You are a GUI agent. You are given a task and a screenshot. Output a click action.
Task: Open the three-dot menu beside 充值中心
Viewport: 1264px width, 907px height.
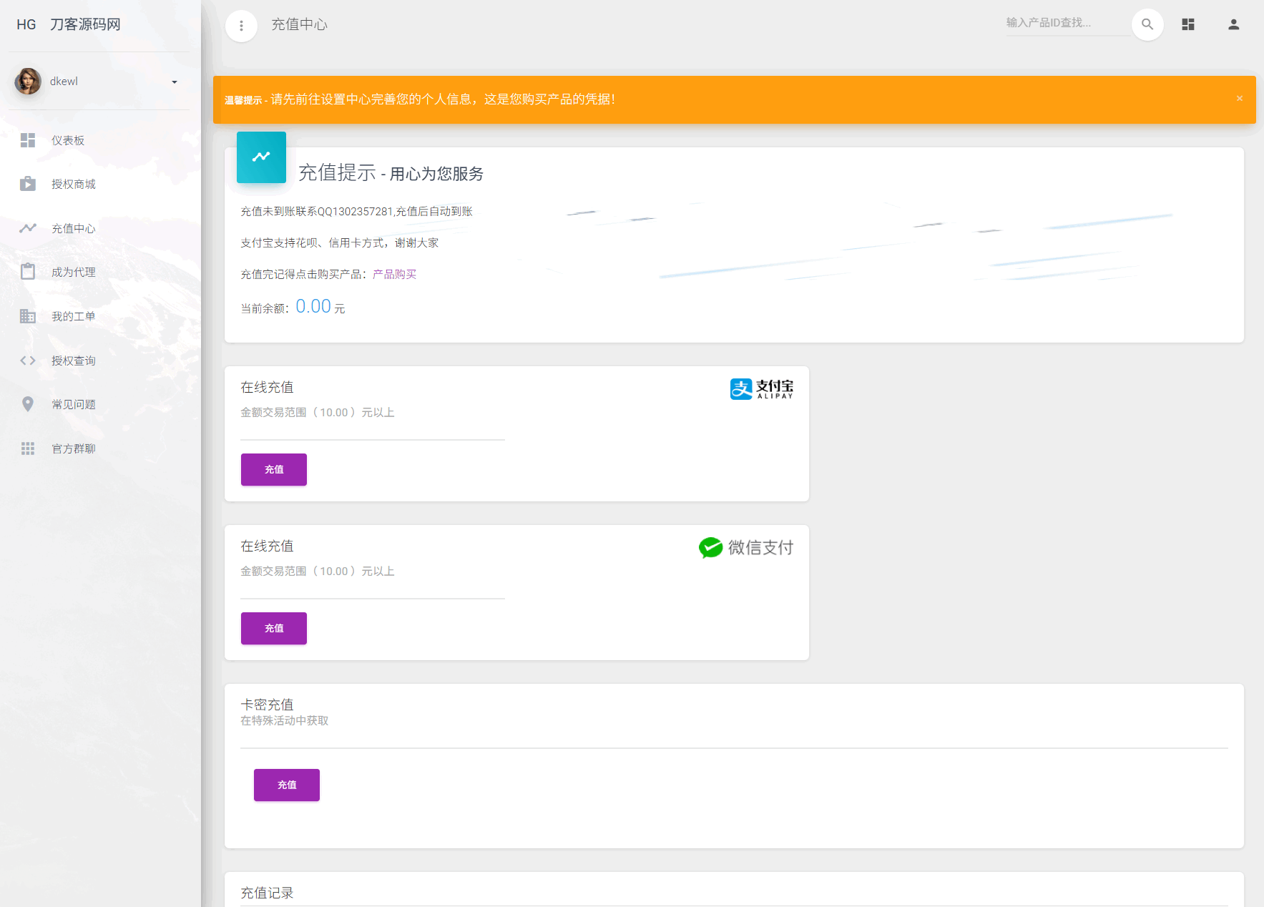pyautogui.click(x=241, y=25)
